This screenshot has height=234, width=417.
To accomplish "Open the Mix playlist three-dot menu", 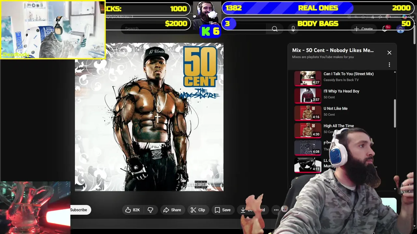I will pos(389,65).
